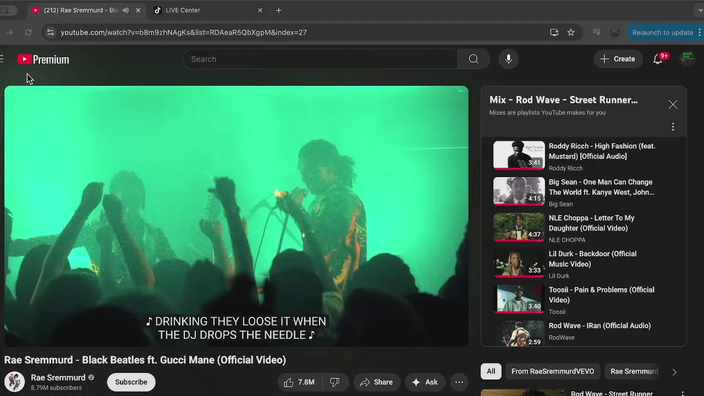Open the YouTube Premium home logo

tap(43, 59)
